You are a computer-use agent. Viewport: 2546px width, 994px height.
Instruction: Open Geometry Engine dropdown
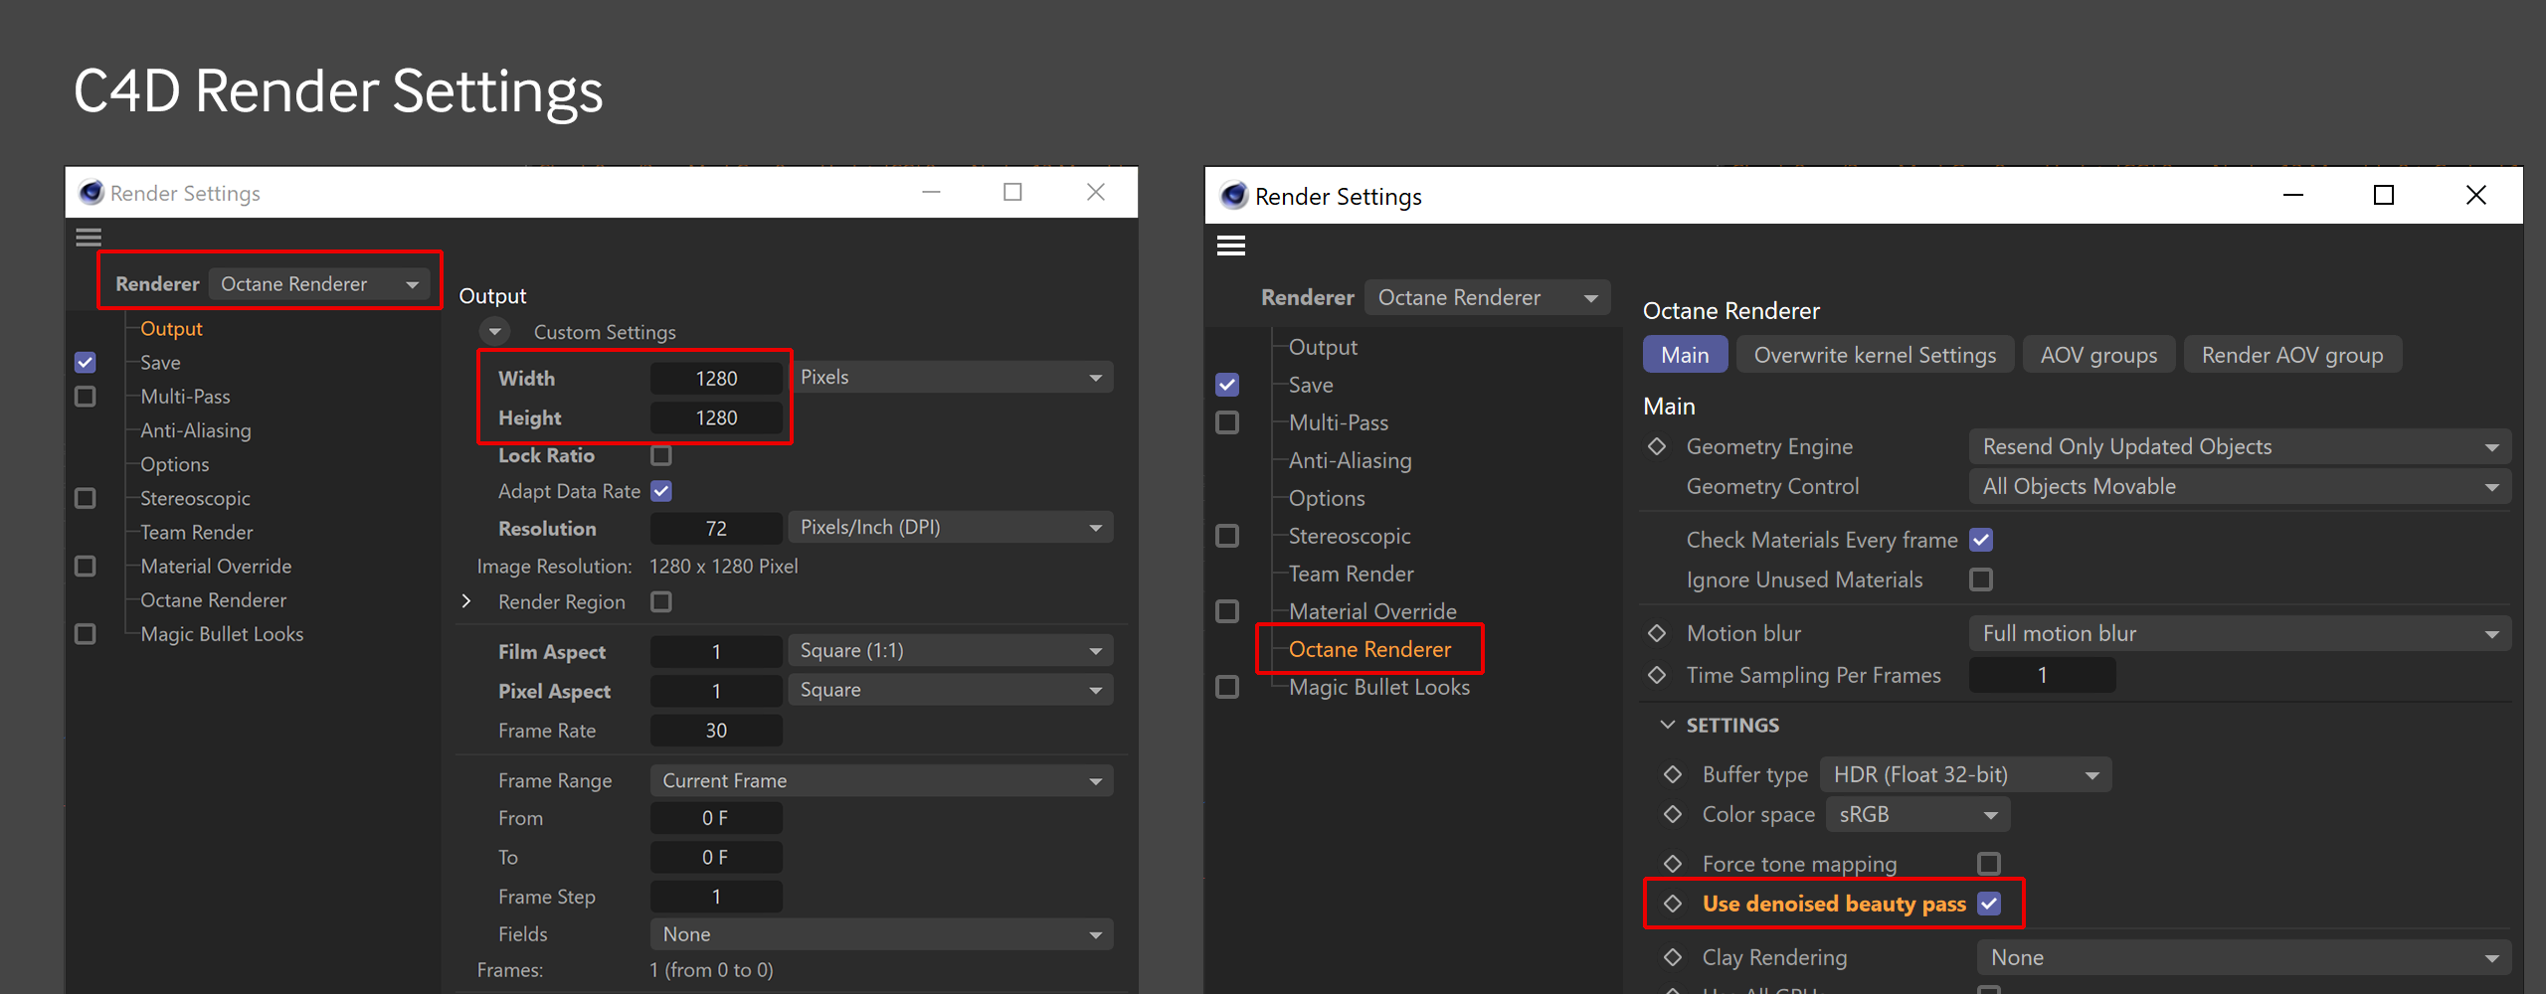pos(2240,446)
